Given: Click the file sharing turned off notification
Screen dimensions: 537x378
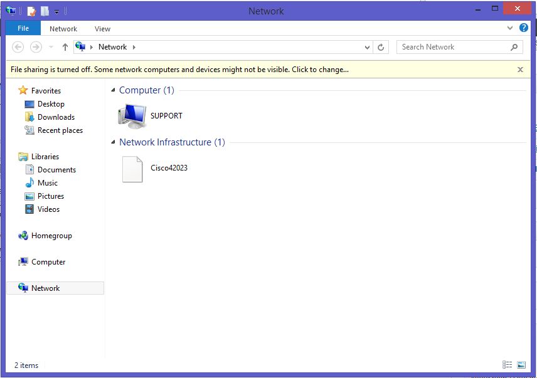Looking at the screenshot, I should 179,70.
